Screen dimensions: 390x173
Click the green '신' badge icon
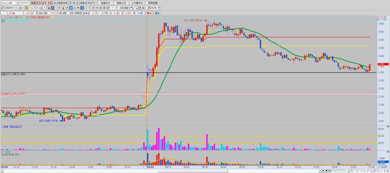(27, 8)
